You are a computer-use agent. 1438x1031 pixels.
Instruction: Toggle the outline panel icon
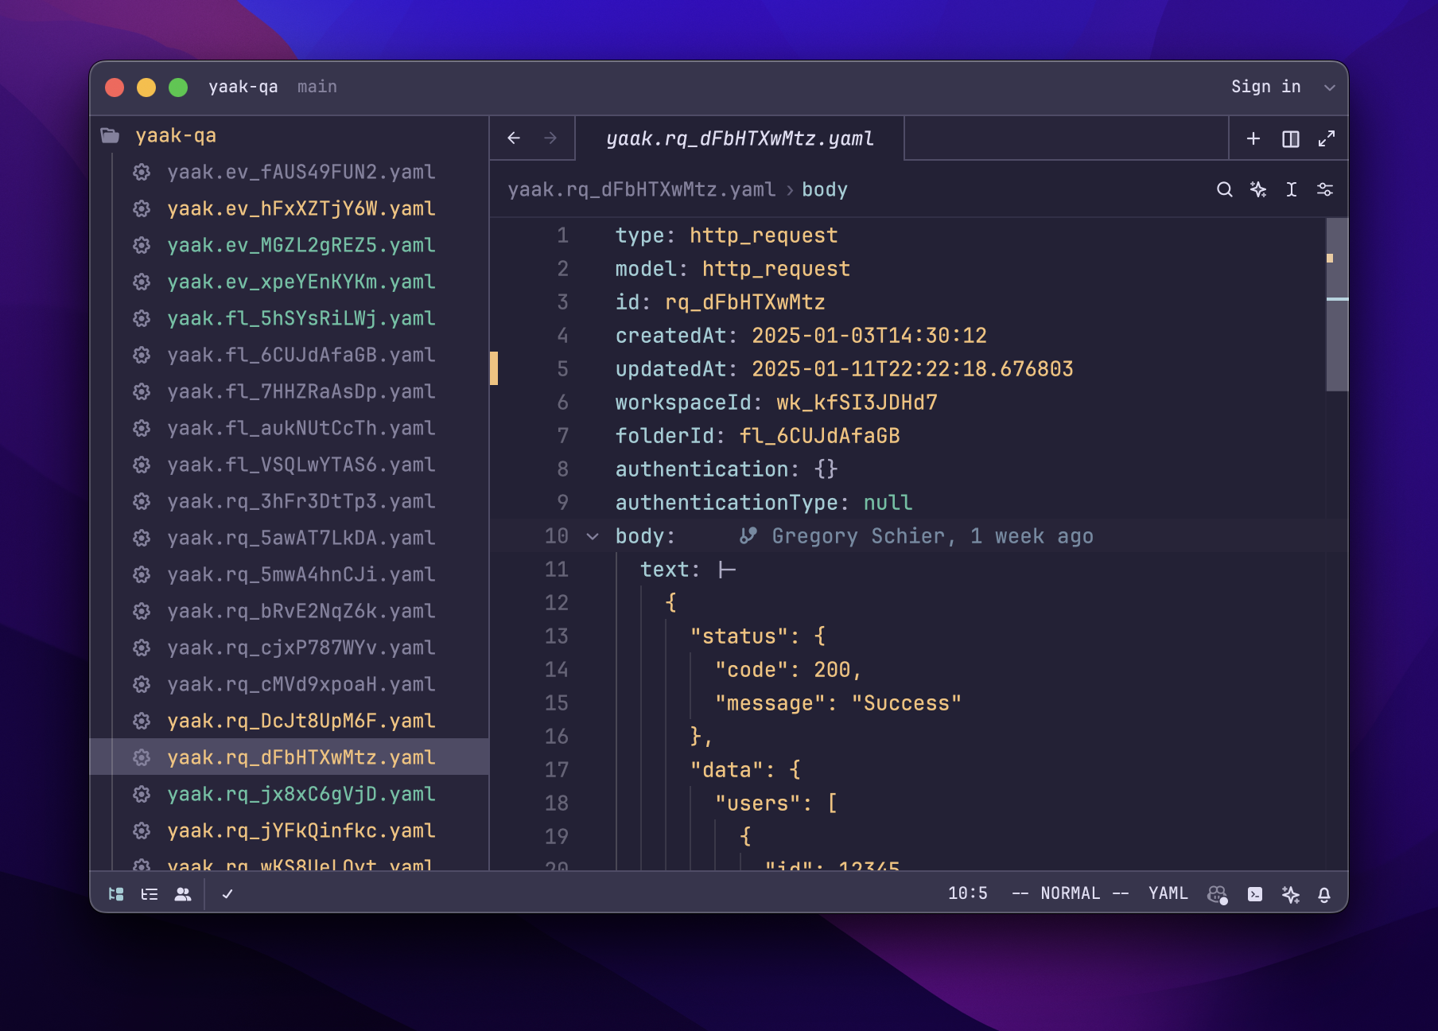coord(150,894)
